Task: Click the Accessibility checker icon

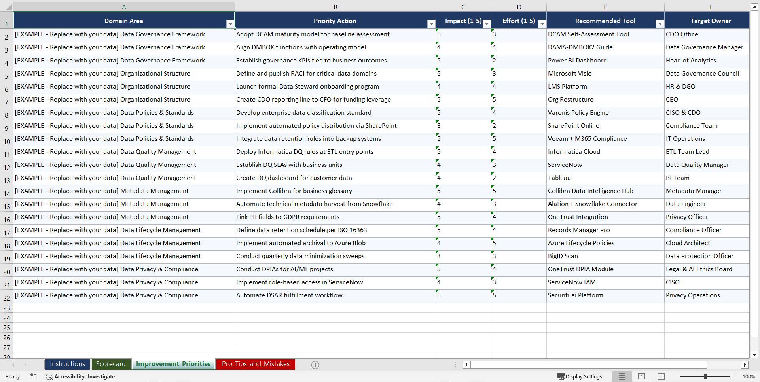Action: [x=49, y=376]
